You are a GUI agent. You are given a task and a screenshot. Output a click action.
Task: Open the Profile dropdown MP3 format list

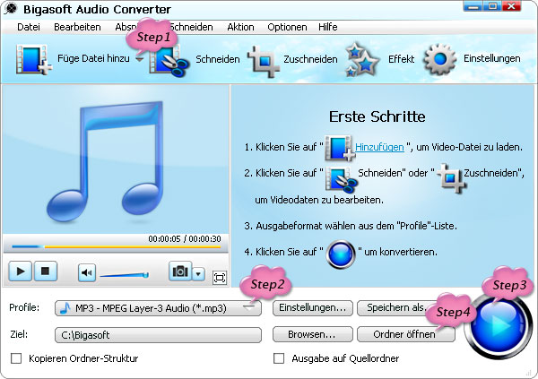[158, 308]
